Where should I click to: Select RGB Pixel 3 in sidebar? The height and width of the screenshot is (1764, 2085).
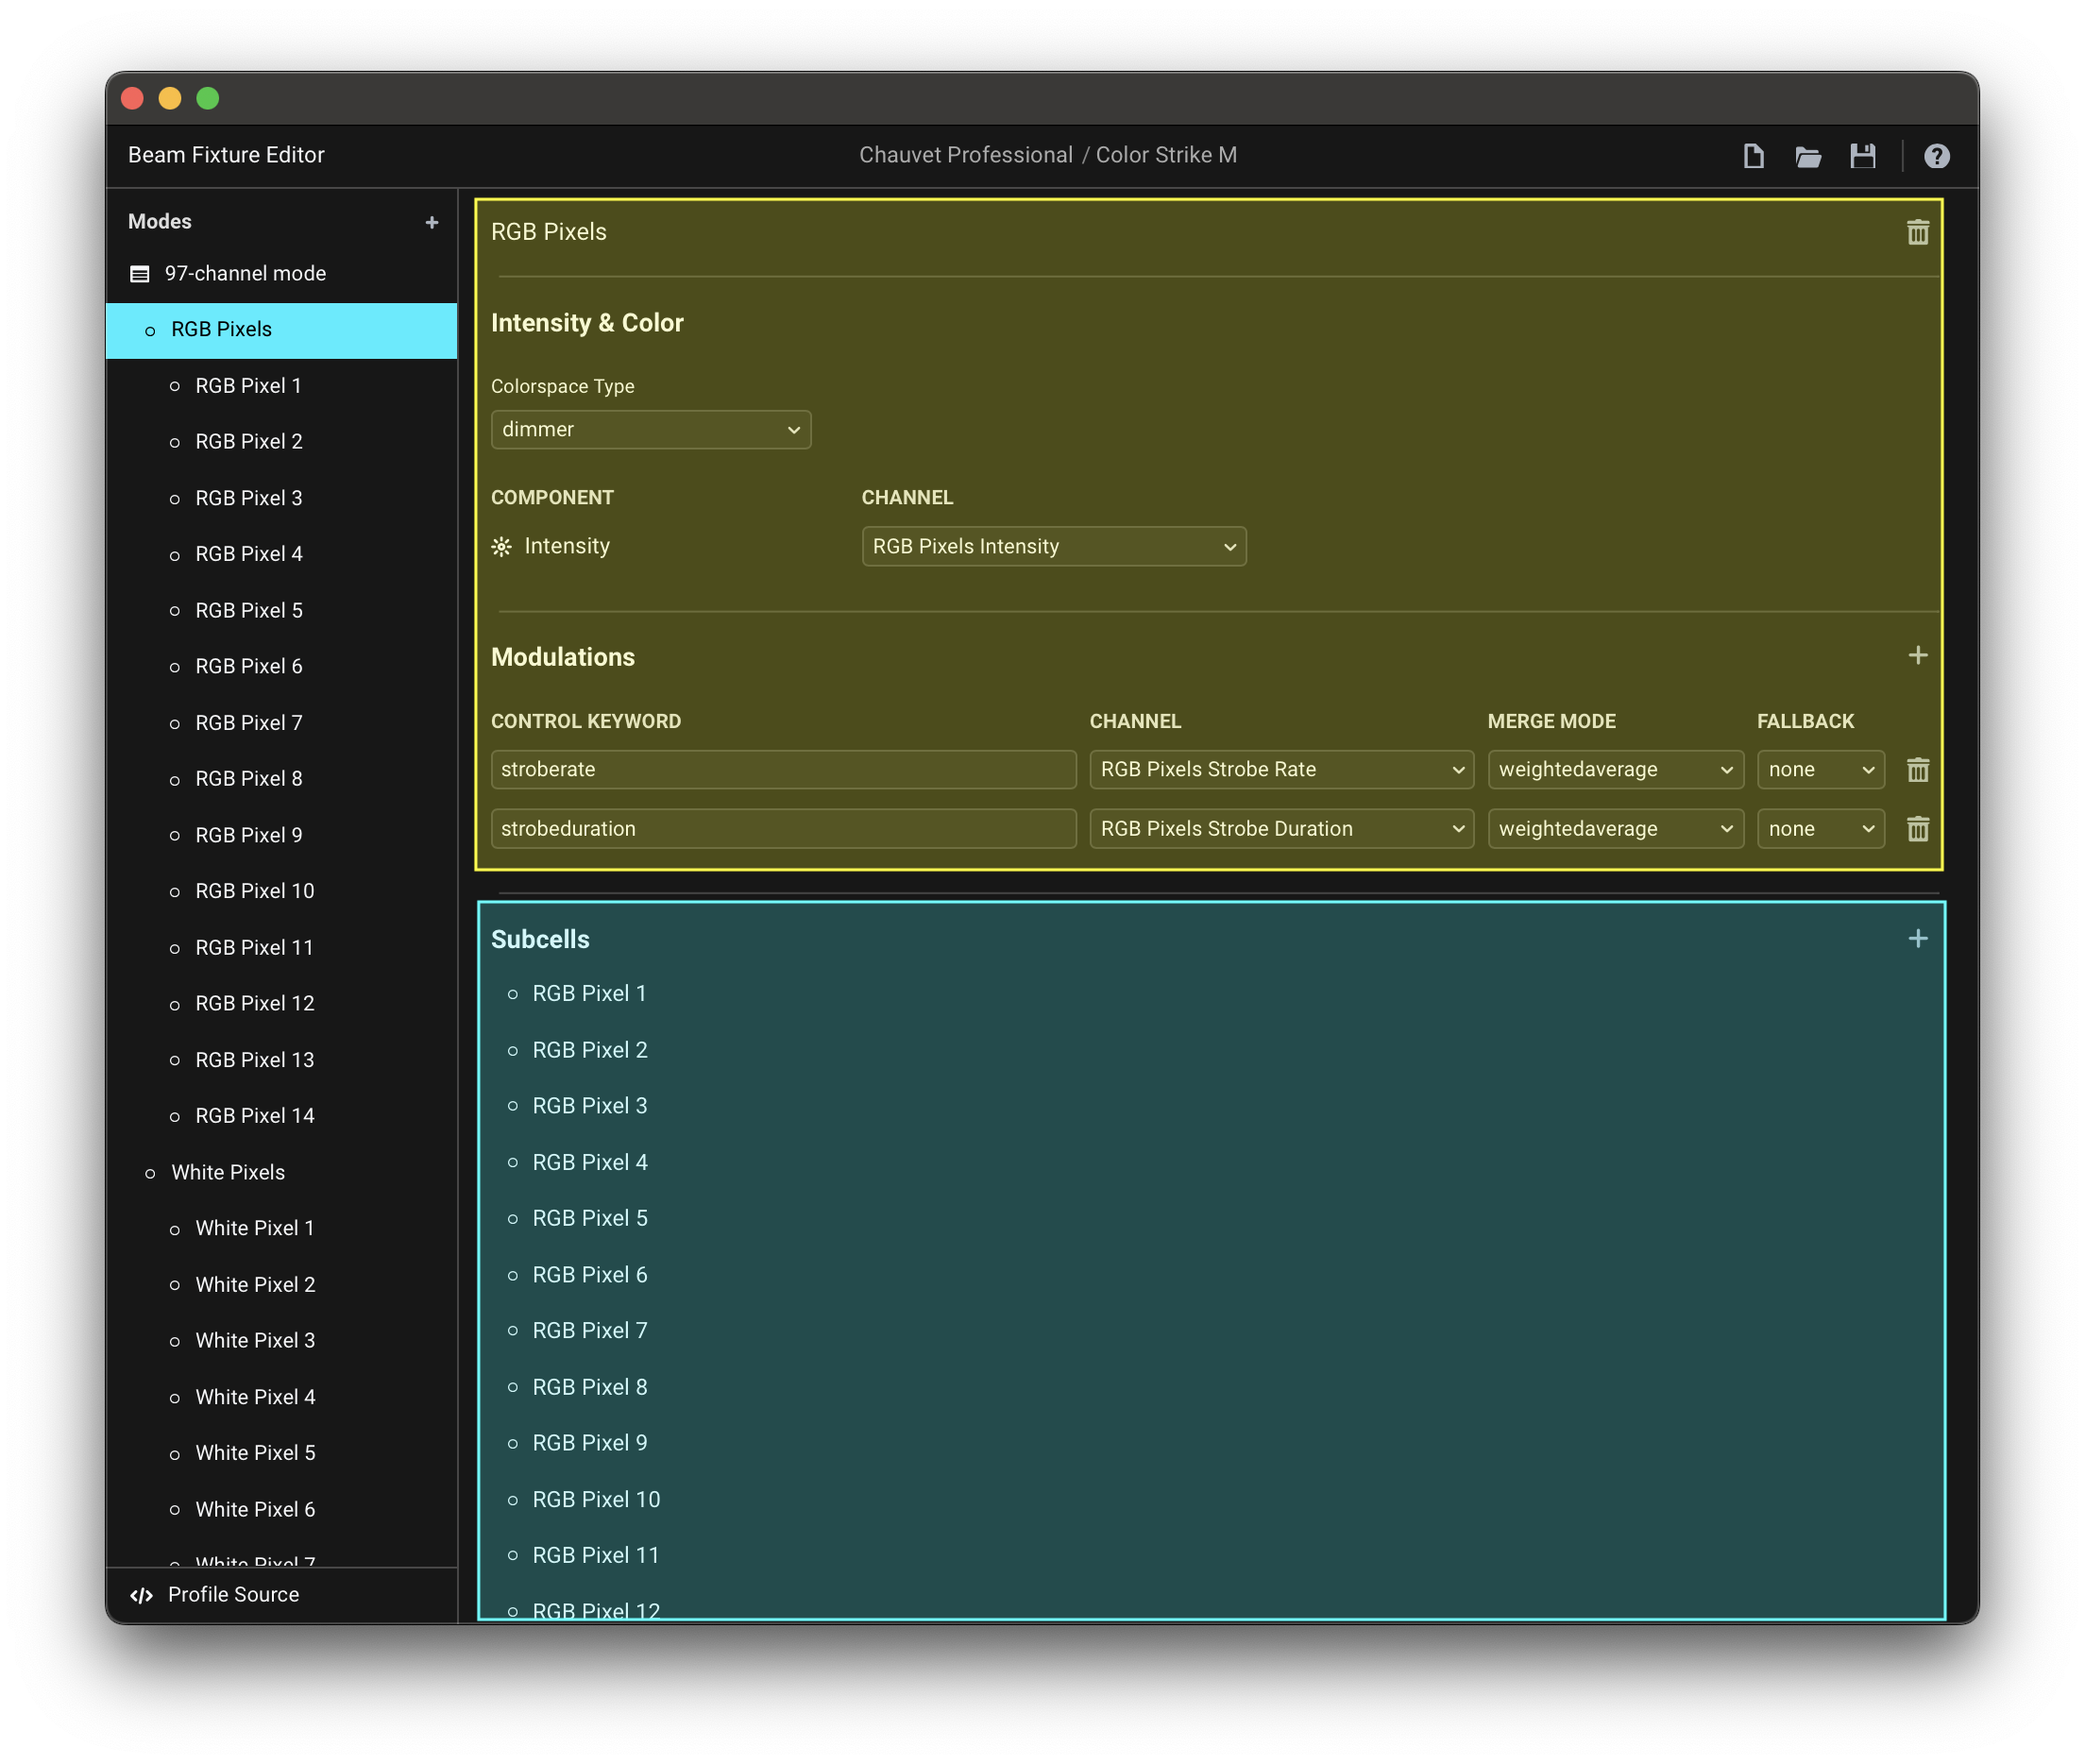pyautogui.click(x=282, y=498)
